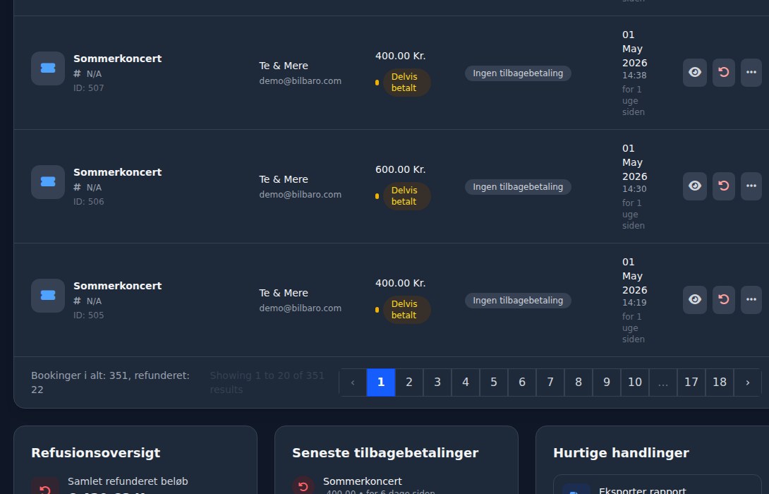Click Te & Mere in booking 506 row
This screenshot has width=769, height=494.
point(284,179)
